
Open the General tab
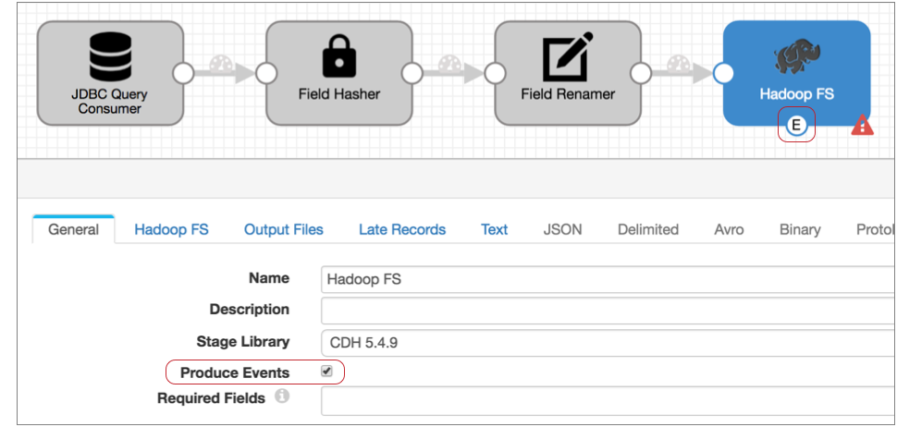point(73,229)
